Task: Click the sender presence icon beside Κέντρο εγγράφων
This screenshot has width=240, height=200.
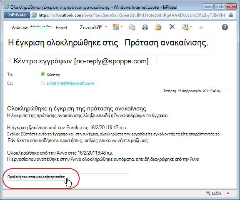Action: 10,60
